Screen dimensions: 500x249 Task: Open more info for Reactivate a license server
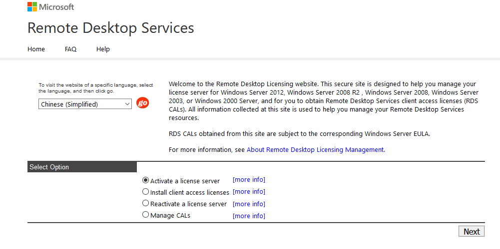249,204
